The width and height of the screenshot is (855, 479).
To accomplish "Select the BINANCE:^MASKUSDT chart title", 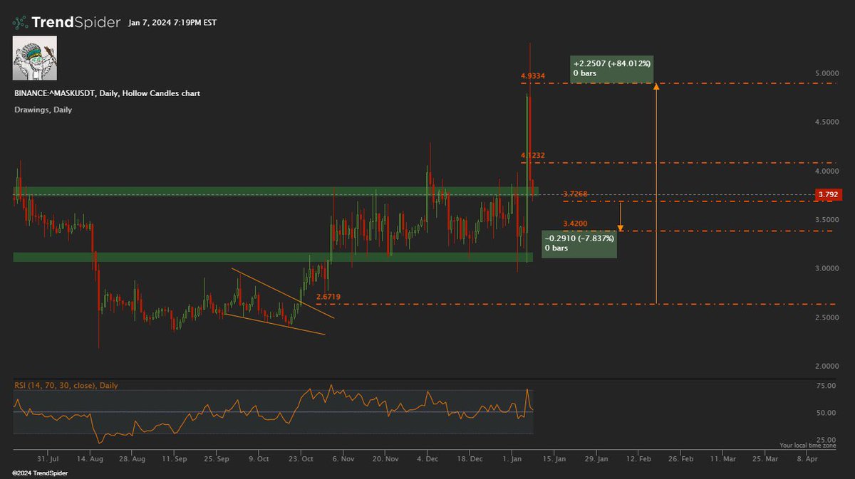I will (x=108, y=93).
